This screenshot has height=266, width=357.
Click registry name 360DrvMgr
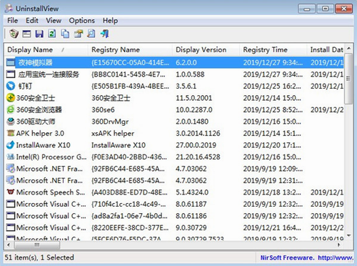(x=110, y=122)
